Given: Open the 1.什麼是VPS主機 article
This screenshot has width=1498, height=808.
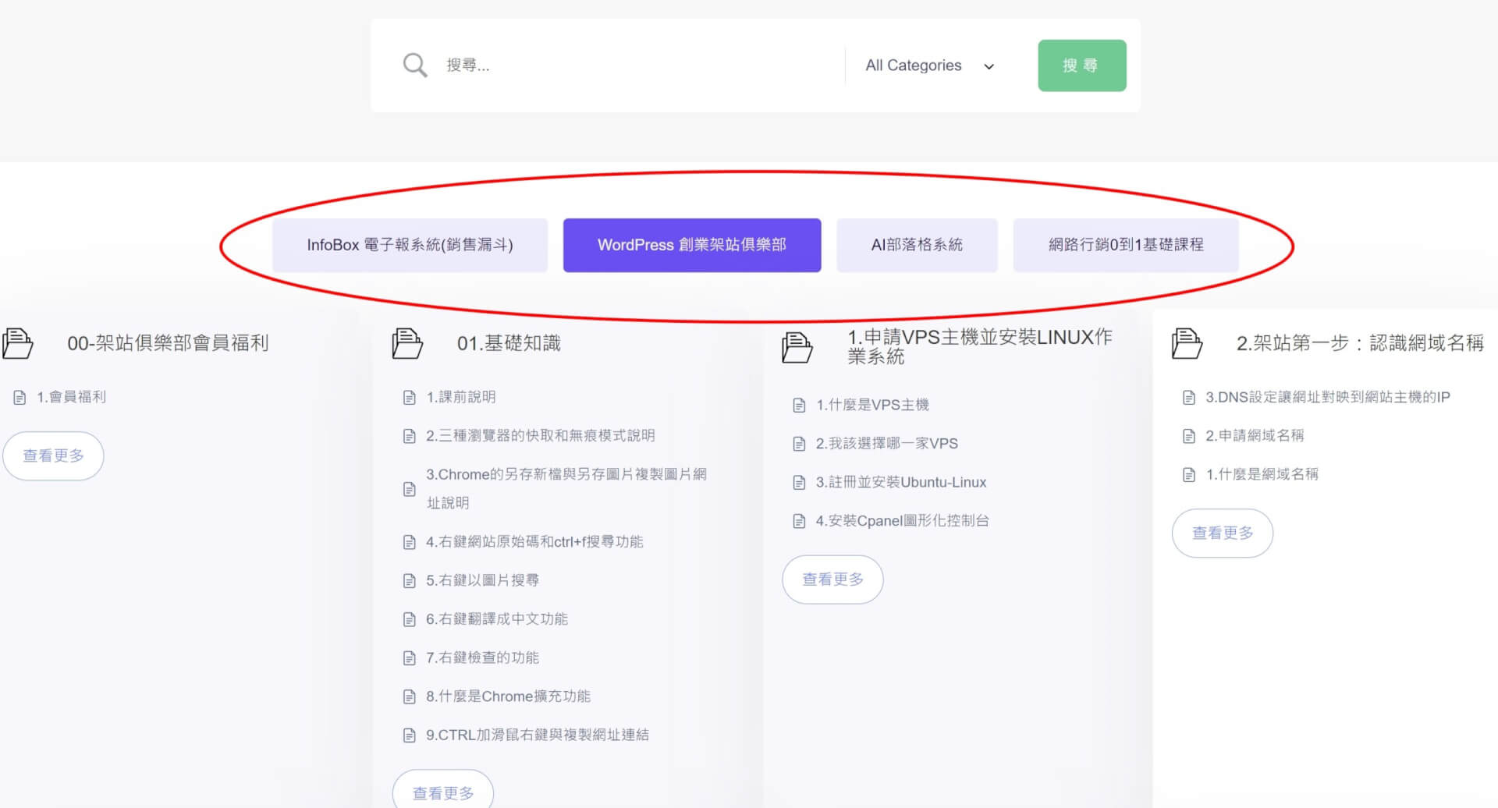Looking at the screenshot, I should tap(872, 405).
